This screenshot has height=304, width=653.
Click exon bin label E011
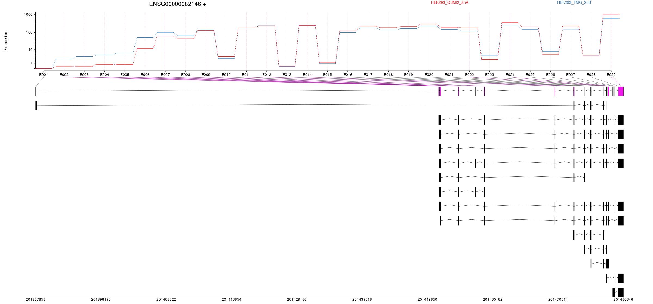click(x=246, y=75)
